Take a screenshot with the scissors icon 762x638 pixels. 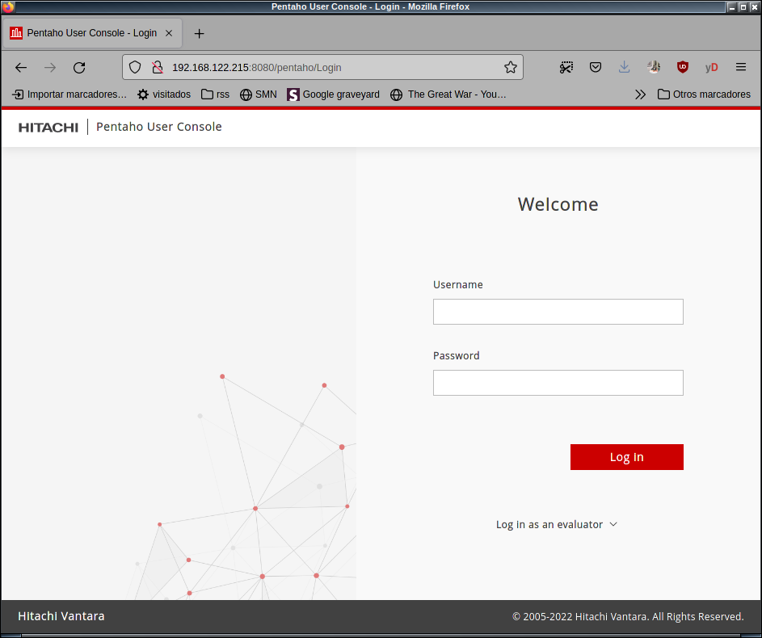tap(566, 67)
